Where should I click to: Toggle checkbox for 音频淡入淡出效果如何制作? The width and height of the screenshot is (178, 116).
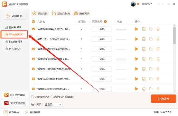point(33,89)
